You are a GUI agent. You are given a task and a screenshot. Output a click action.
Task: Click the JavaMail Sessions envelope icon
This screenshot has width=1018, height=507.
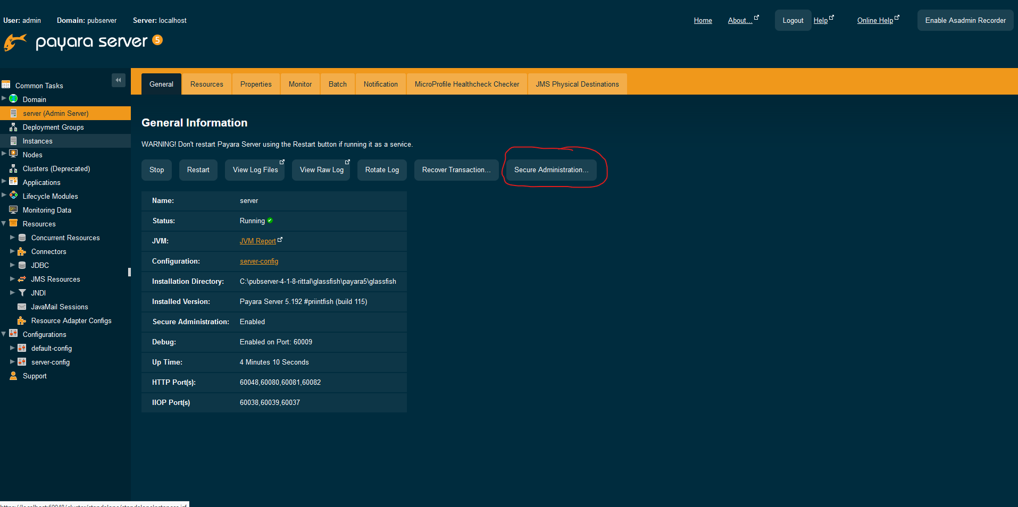click(22, 307)
